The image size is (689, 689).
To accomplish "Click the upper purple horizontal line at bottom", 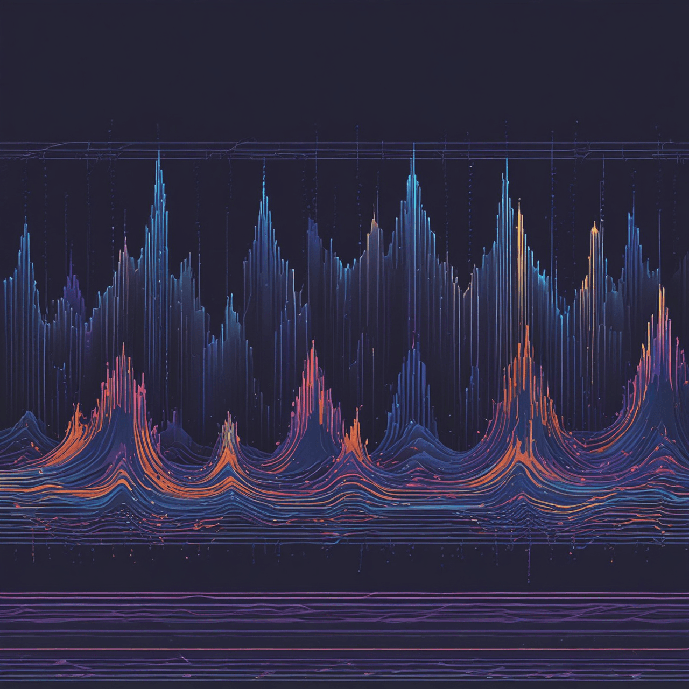I will pyautogui.click(x=344, y=593).
